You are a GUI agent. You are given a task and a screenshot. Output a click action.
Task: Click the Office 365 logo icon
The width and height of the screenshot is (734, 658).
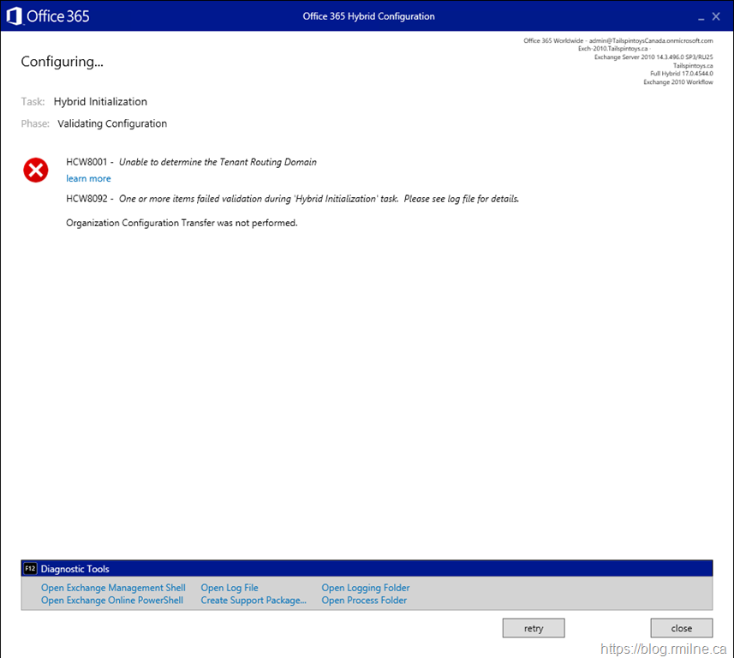point(15,16)
